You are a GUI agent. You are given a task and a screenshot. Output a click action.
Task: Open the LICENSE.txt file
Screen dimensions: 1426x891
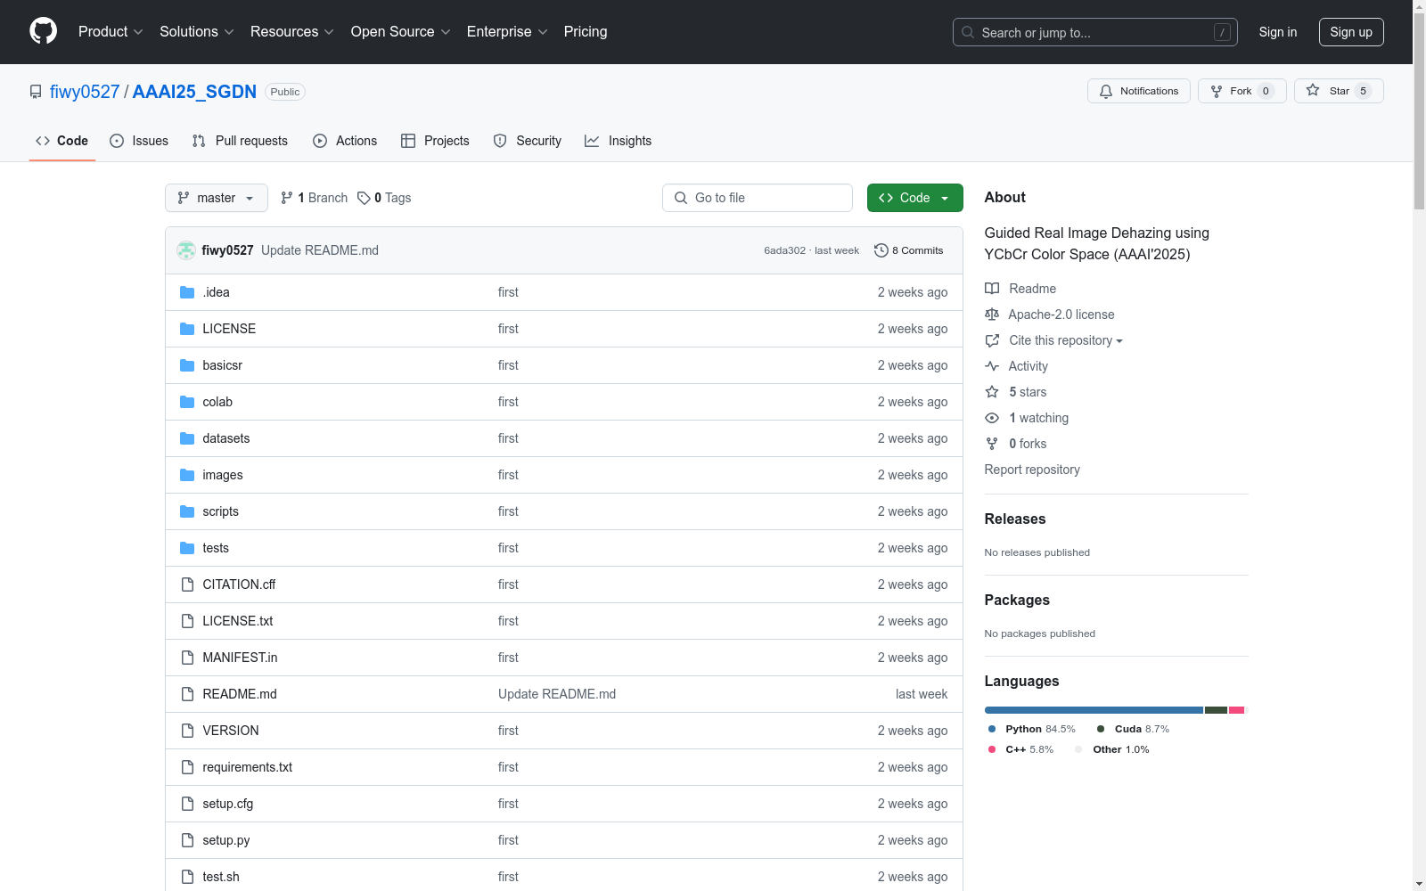coord(238,621)
